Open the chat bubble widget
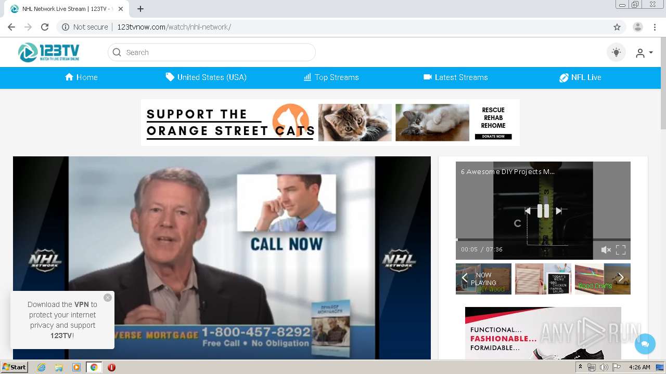Image resolution: width=666 pixels, height=374 pixels. click(645, 344)
